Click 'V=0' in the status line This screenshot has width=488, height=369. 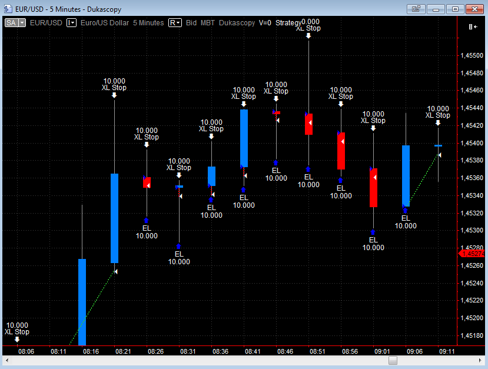pyautogui.click(x=265, y=23)
